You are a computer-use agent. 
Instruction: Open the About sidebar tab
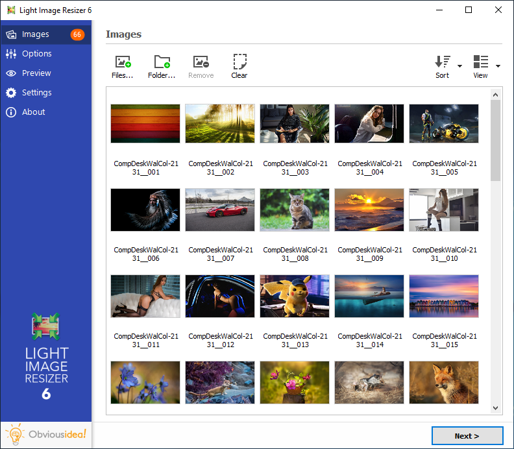click(x=33, y=112)
